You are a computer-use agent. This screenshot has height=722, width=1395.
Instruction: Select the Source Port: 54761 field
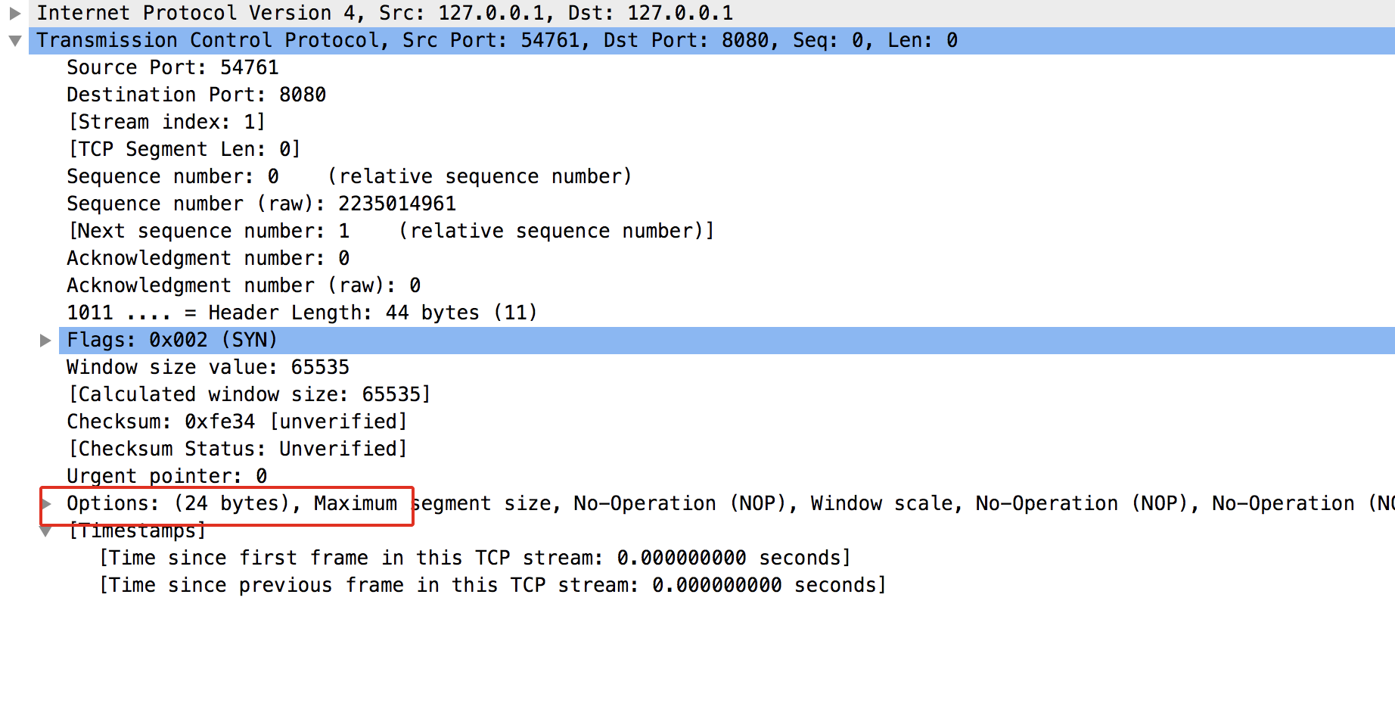(x=172, y=67)
